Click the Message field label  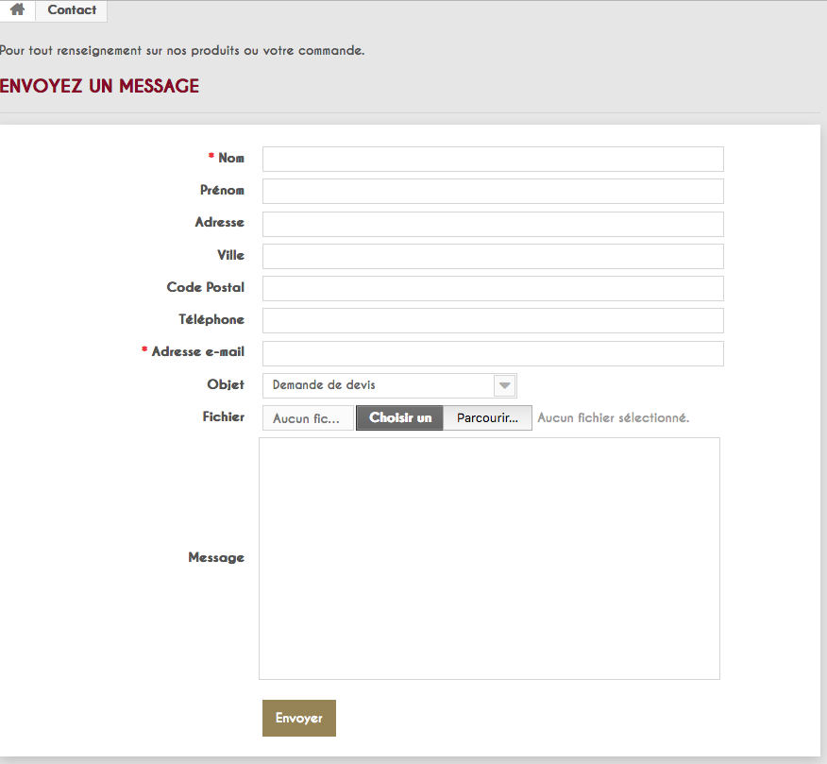[216, 558]
